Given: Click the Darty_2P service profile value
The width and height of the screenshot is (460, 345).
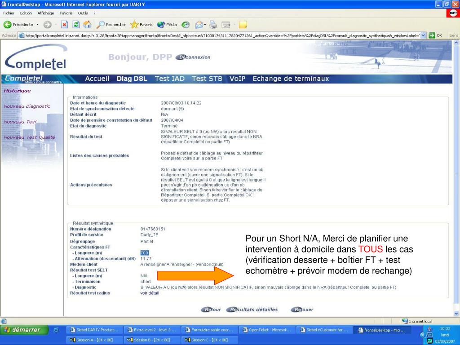Looking at the screenshot, I should (x=149, y=234).
